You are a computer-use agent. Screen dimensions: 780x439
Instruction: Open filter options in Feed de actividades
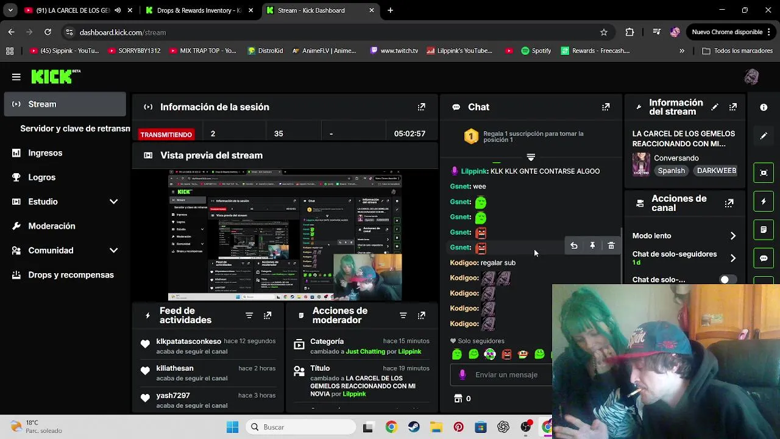pyautogui.click(x=249, y=315)
